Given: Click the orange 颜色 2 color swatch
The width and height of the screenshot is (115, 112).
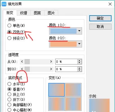Looking at the screenshot, I should click(63, 44).
